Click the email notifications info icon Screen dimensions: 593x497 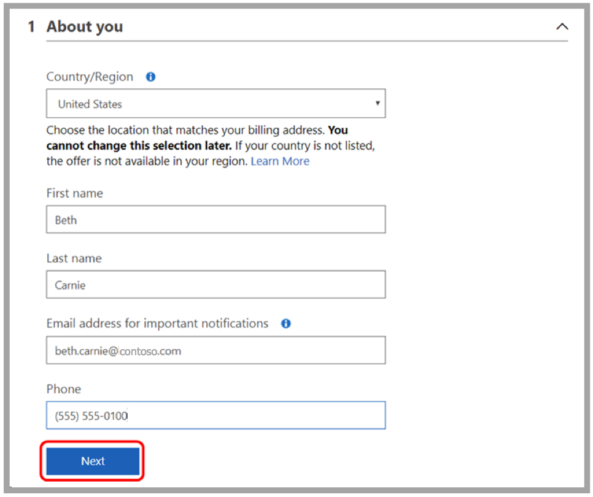coord(285,324)
